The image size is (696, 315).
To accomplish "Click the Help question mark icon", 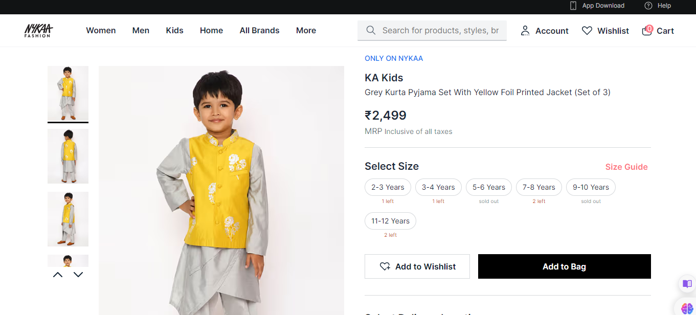I will [x=648, y=6].
